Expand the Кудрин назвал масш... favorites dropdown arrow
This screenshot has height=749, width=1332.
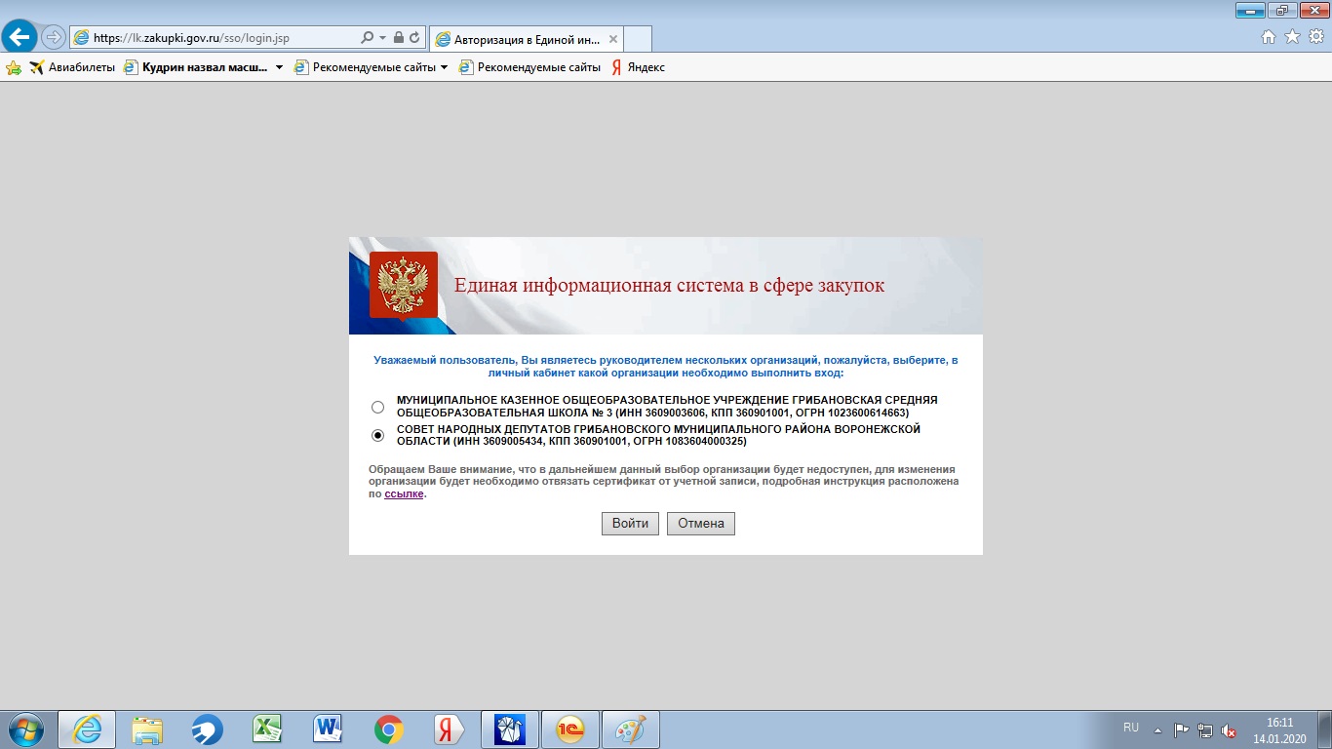click(x=279, y=68)
